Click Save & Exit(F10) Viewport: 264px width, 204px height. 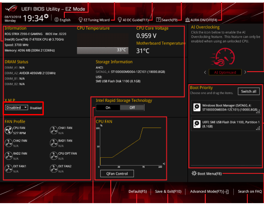point(168,192)
